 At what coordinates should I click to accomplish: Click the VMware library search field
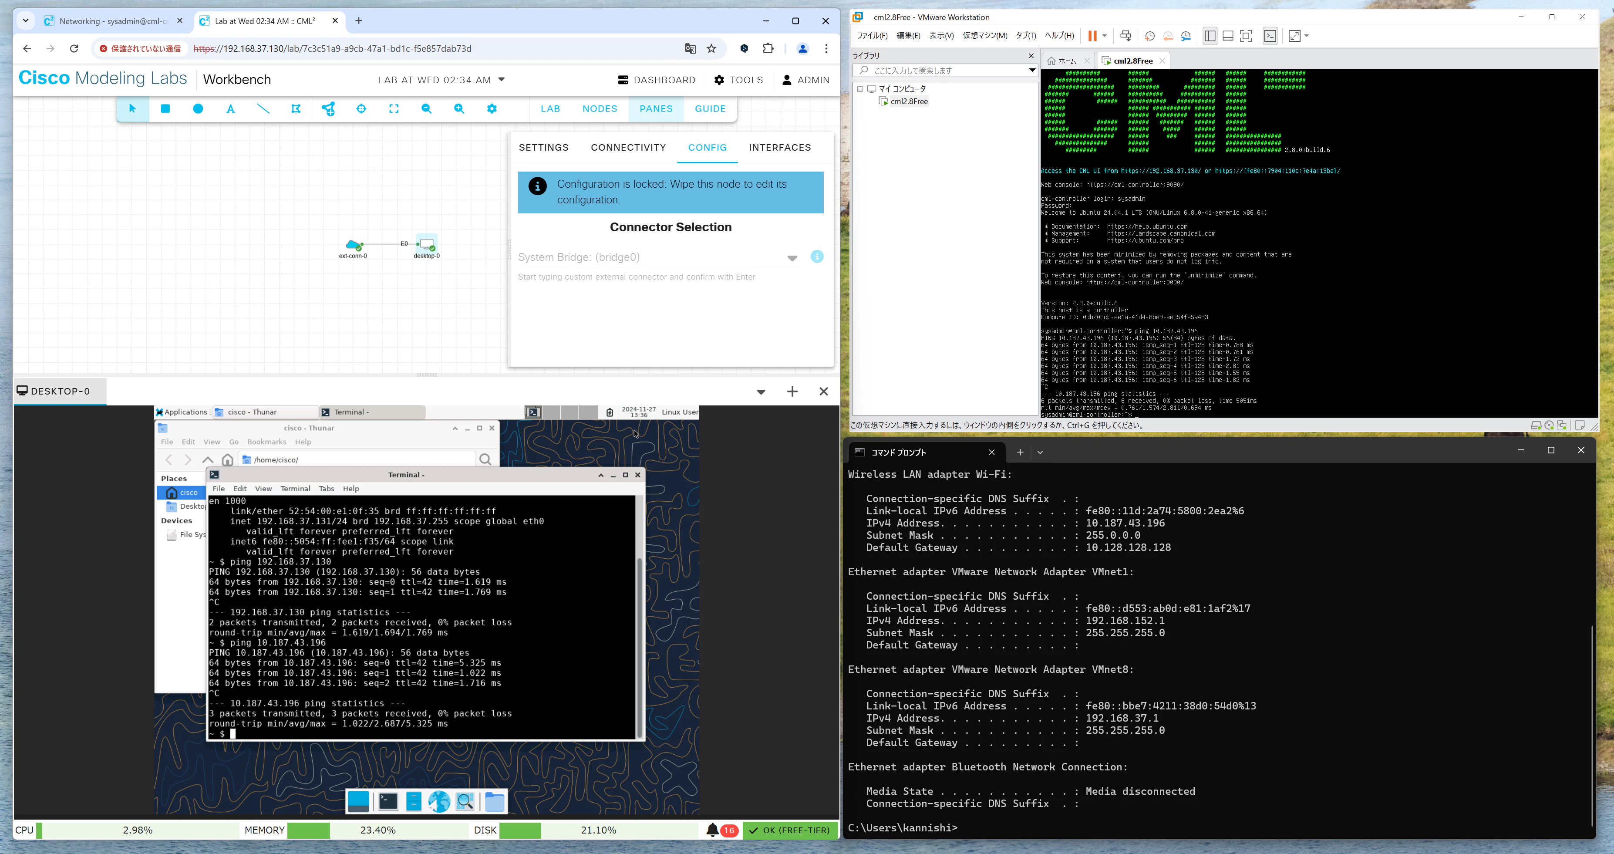point(945,70)
